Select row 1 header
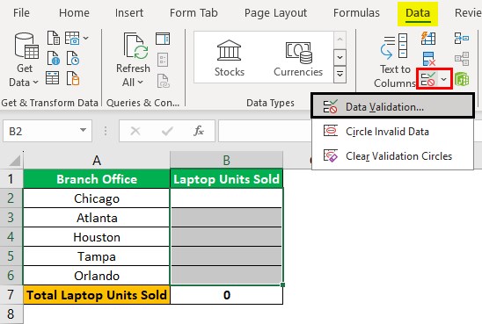The width and height of the screenshot is (482, 324). pyautogui.click(x=11, y=178)
